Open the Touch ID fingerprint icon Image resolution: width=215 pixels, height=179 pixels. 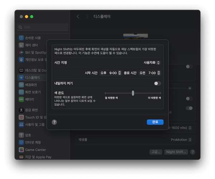click(x=21, y=117)
